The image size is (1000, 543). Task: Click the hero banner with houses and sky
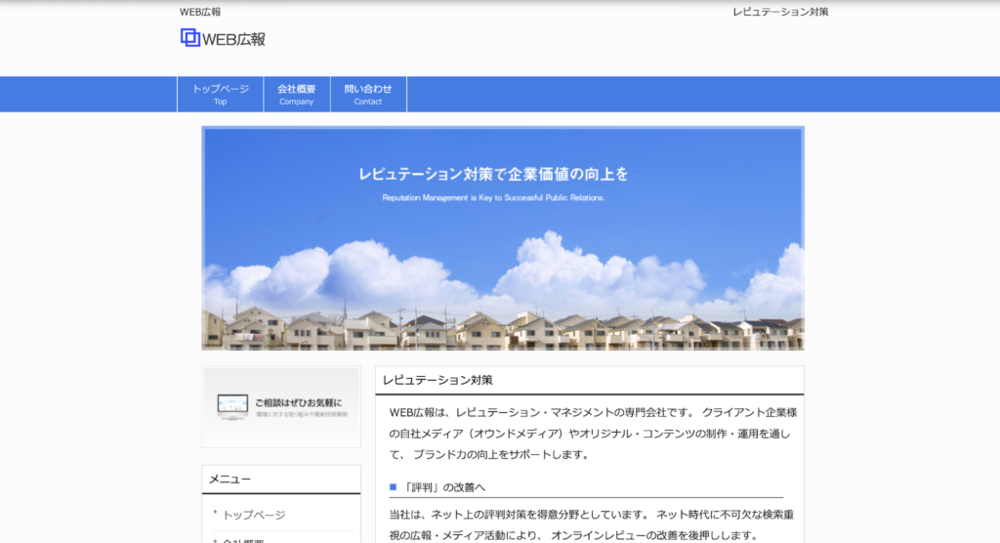pyautogui.click(x=503, y=238)
